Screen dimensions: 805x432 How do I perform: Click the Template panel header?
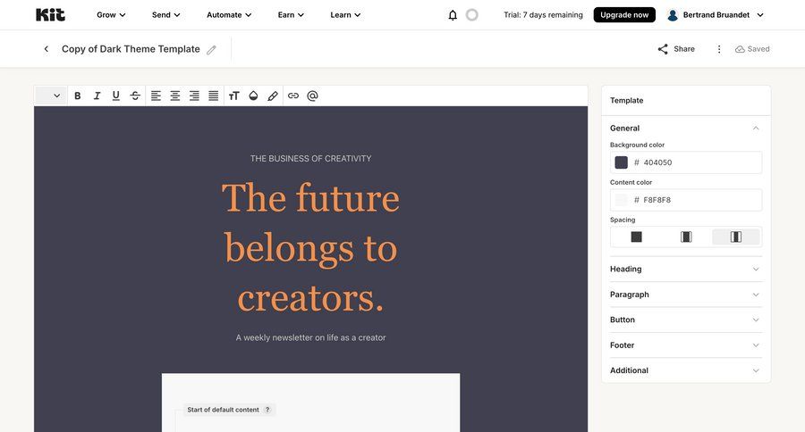pos(626,101)
